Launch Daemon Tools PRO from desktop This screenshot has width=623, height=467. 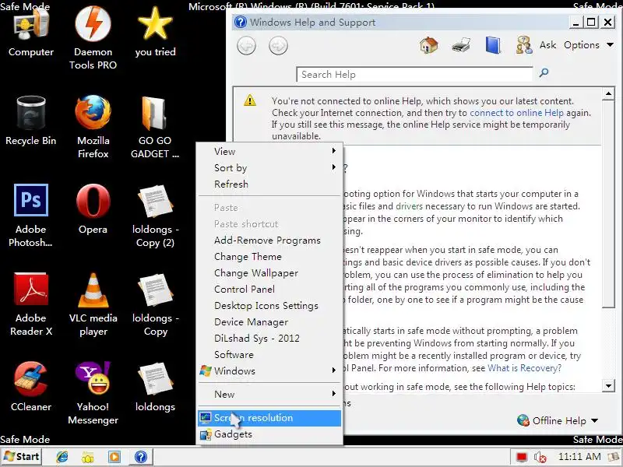pyautogui.click(x=93, y=37)
